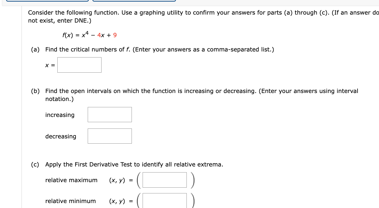Screen dimensions: 379x208
Task: Click the critical numbers answer box
Action: [x=79, y=65]
